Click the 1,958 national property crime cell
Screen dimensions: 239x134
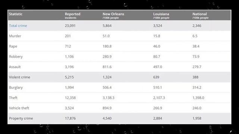(x=197, y=118)
